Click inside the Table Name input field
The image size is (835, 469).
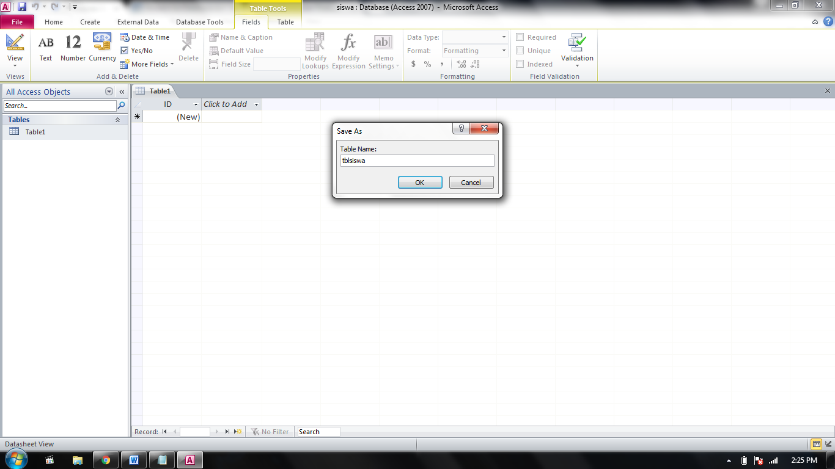point(417,160)
